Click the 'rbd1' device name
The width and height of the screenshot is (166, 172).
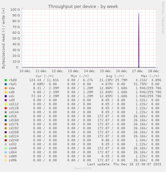pyautogui.click(x=13, y=84)
